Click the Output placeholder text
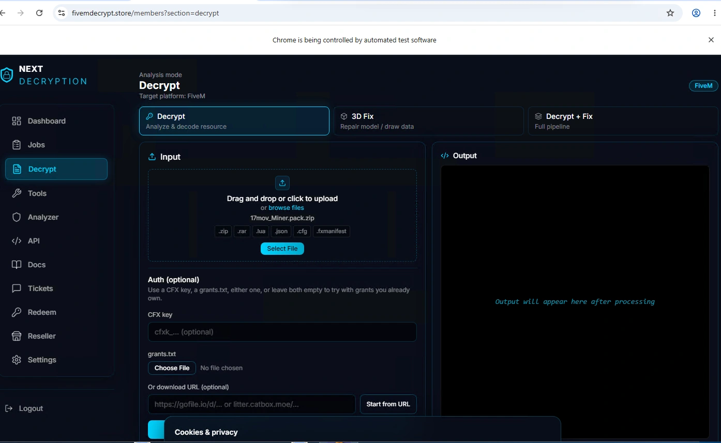This screenshot has width=721, height=443. 575,301
